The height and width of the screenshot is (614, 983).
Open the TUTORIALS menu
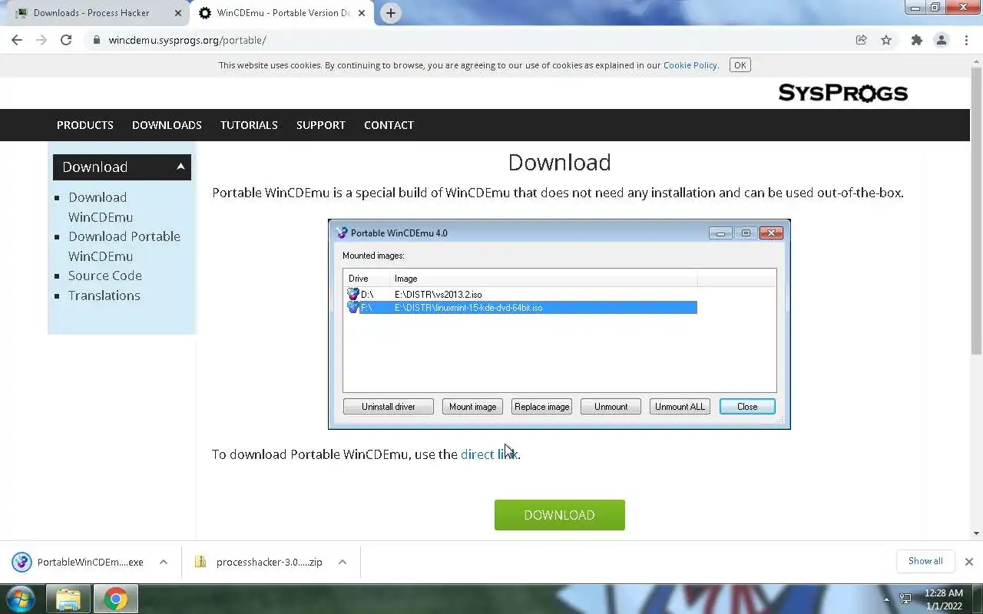(x=249, y=125)
